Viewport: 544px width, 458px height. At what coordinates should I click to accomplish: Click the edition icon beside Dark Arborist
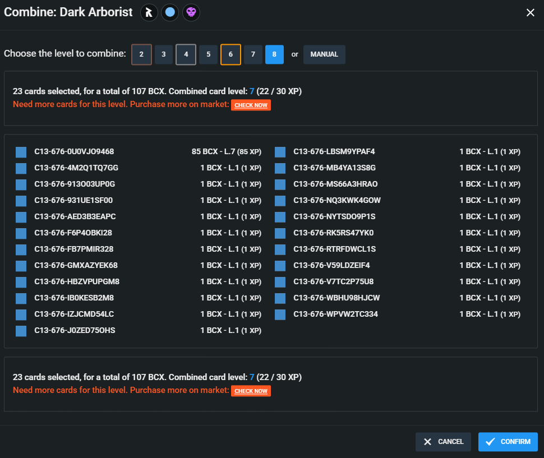point(149,12)
